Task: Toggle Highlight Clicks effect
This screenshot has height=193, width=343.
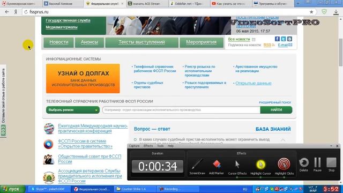Action: click(284, 167)
